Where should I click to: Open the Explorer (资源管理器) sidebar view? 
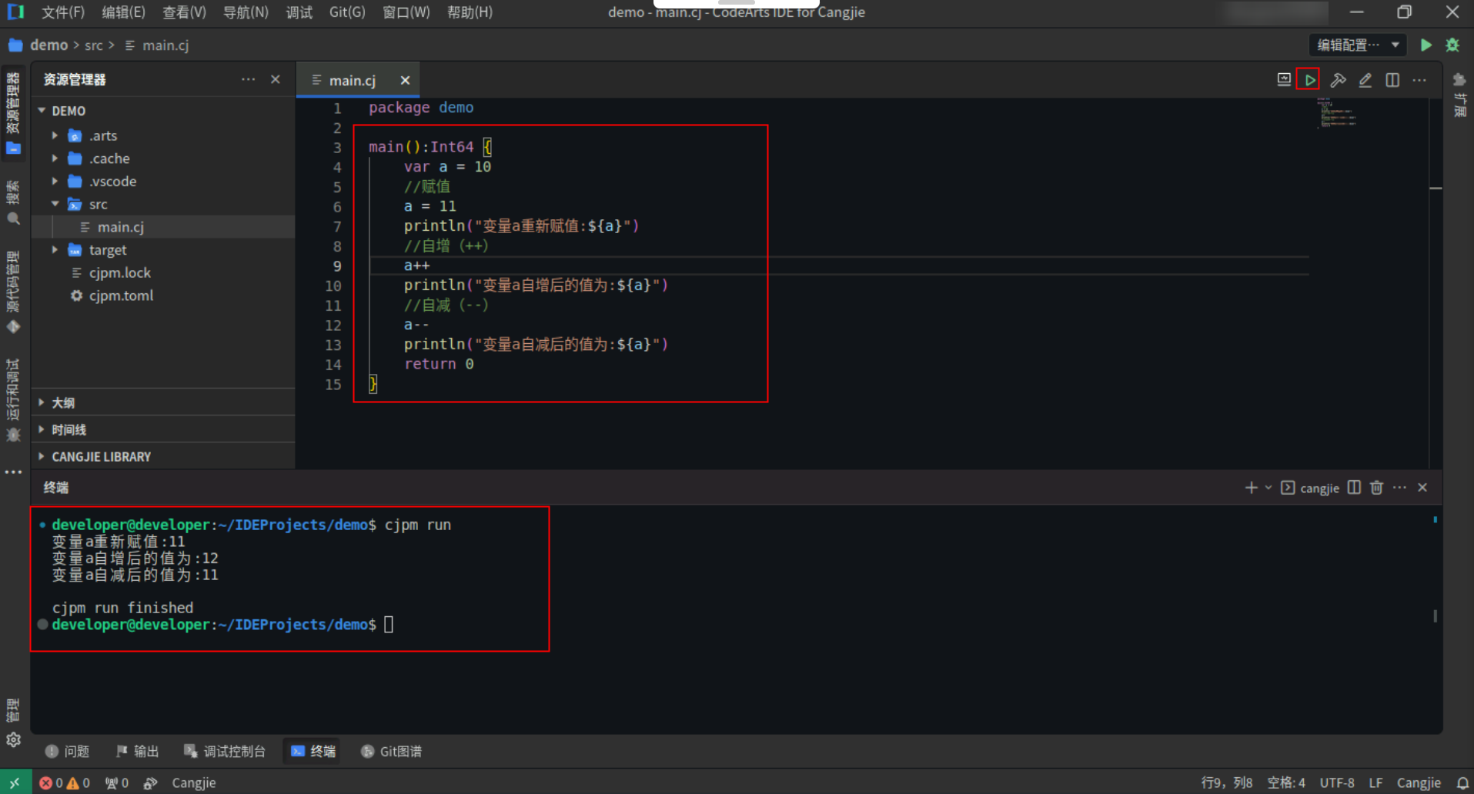click(13, 113)
